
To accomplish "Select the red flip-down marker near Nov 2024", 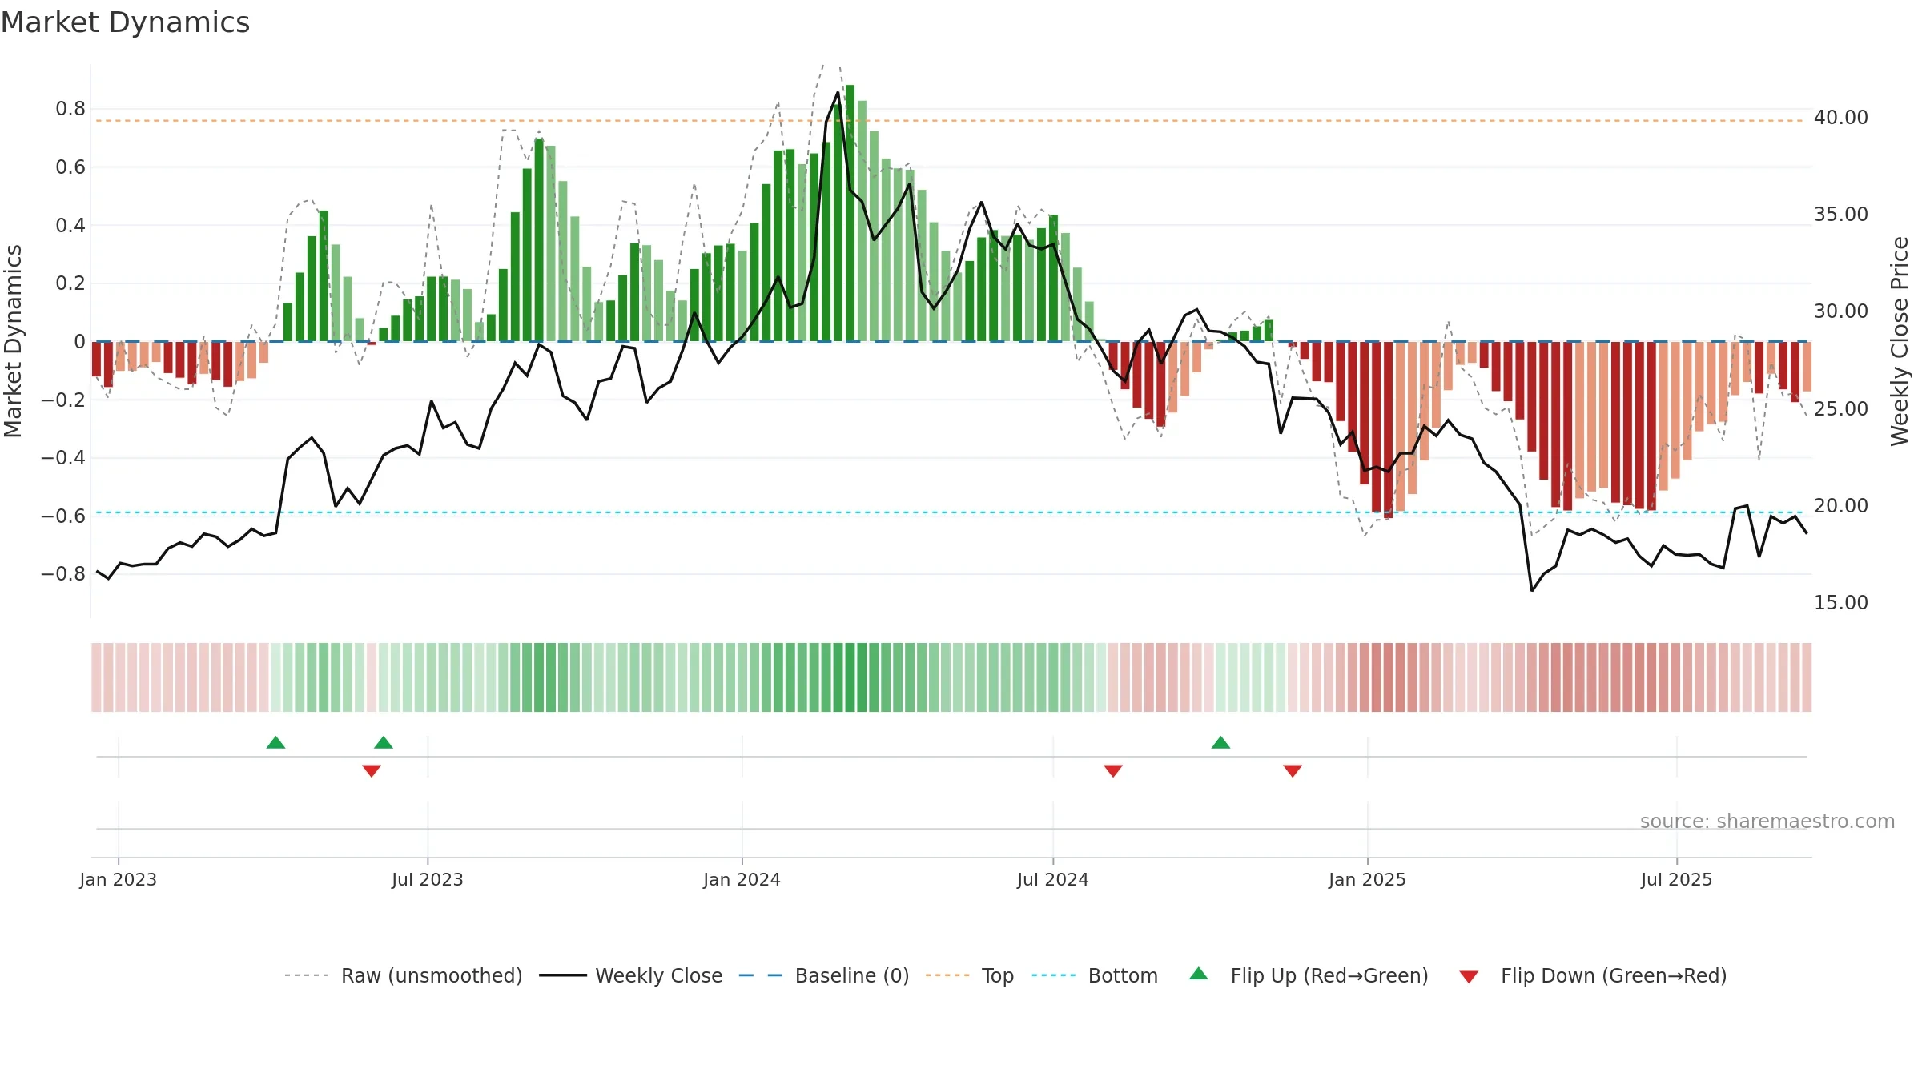I will (1293, 770).
